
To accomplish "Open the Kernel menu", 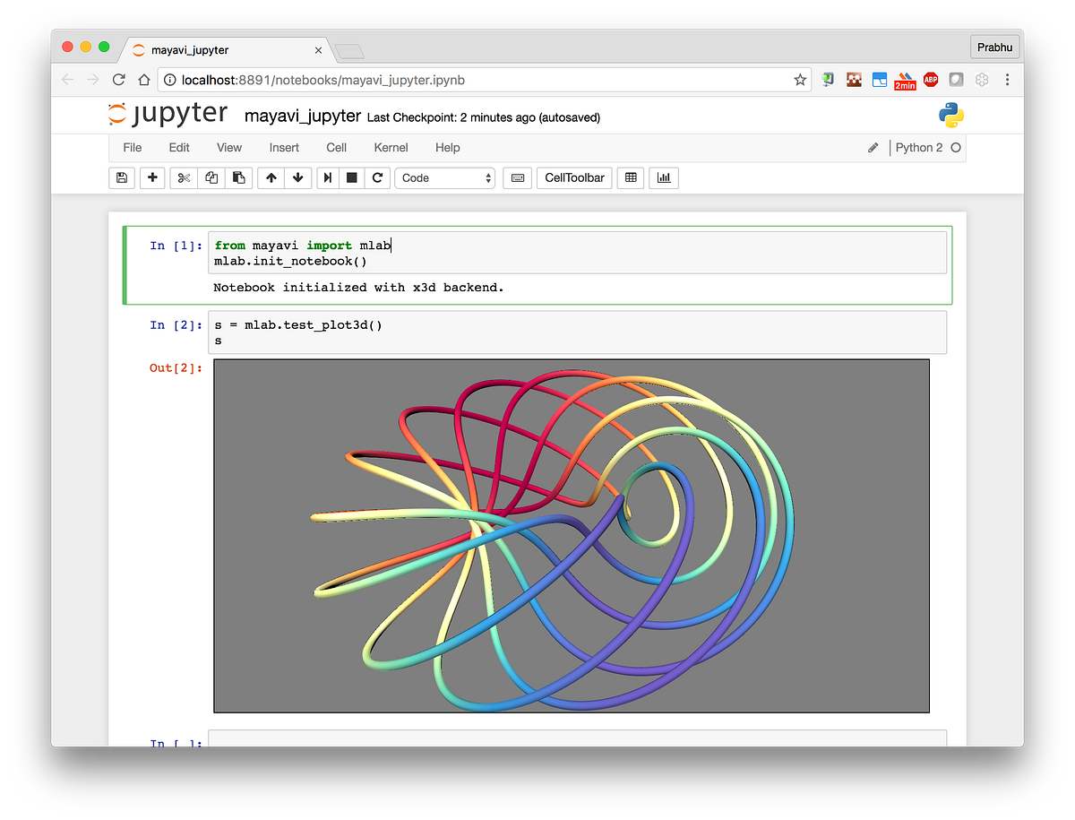I will [x=391, y=147].
